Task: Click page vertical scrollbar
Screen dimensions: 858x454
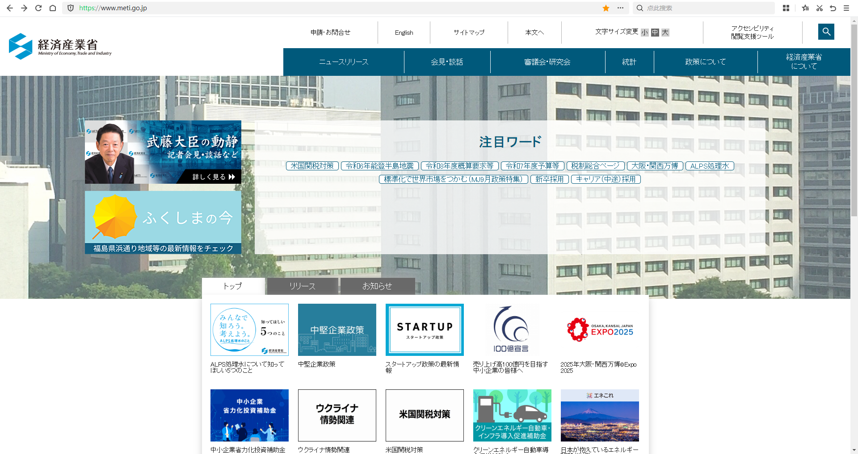Action: point(854,120)
